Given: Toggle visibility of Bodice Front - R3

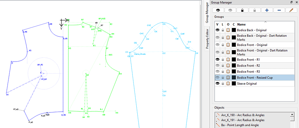Looking at the screenshot, I should [218, 72].
